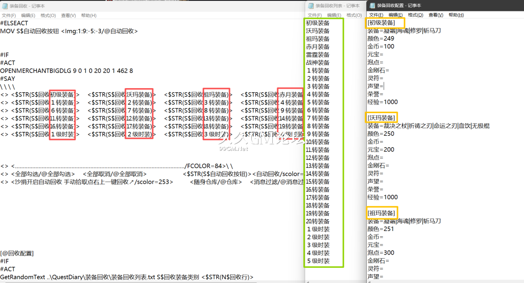Image resolution: width=524 pixels, height=283 pixels.
Task: Open the 文件(F) menu in the 装备回收 window
Action: click(9, 15)
